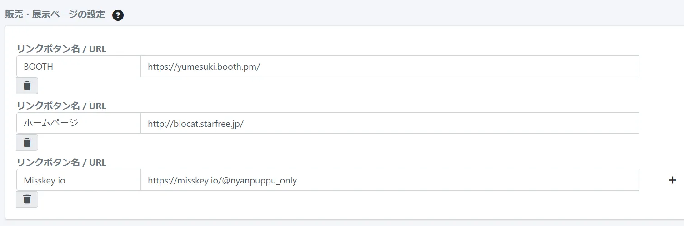The height and width of the screenshot is (226, 684).
Task: Click the label above the ホームページ row
Action: 61,106
